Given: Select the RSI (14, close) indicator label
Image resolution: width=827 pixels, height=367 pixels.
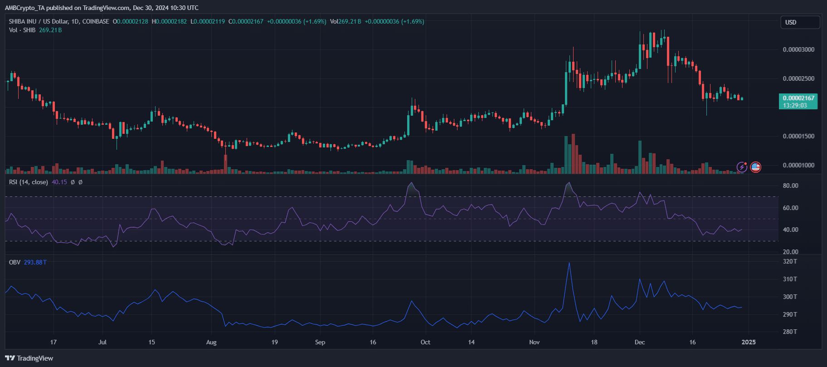Looking at the screenshot, I should (28, 182).
